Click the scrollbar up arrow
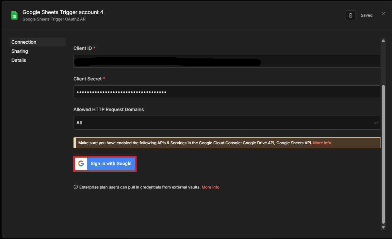 [x=384, y=40]
